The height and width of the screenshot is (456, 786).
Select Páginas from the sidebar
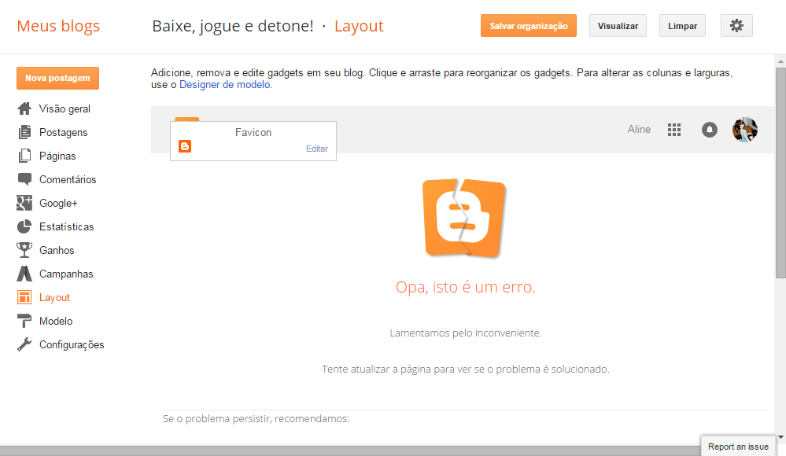pos(57,156)
